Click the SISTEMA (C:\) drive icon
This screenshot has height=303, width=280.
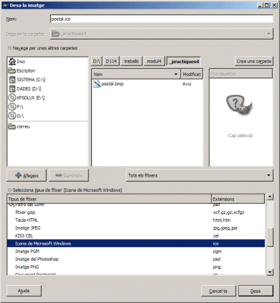coord(12,80)
